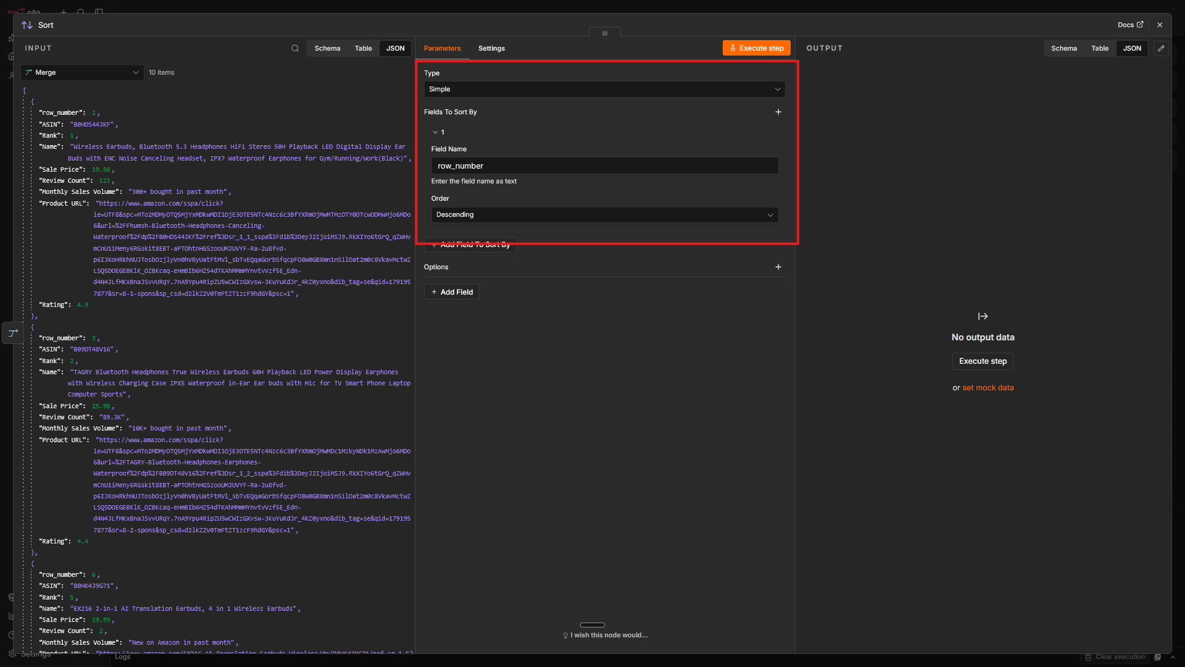This screenshot has height=667, width=1185.
Task: Click the 10 items count label
Action: pos(161,72)
